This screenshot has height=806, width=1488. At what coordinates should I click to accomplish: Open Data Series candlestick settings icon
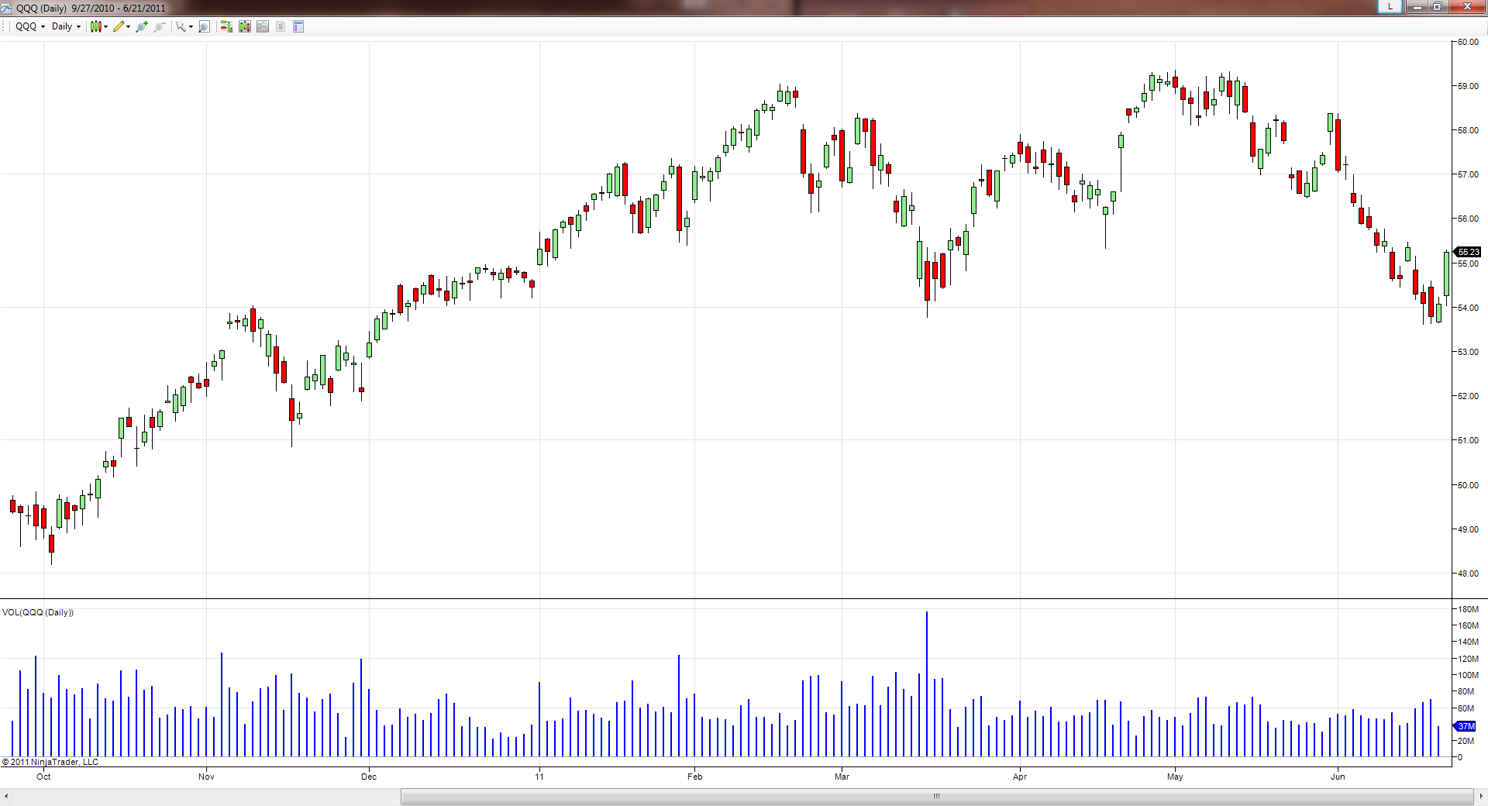(245, 26)
